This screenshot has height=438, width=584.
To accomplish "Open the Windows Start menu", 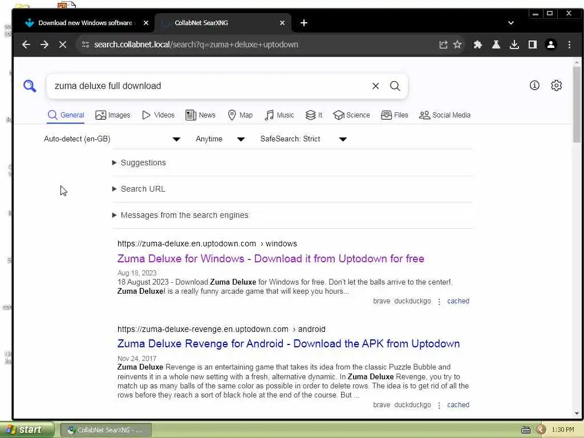I will click(x=26, y=430).
